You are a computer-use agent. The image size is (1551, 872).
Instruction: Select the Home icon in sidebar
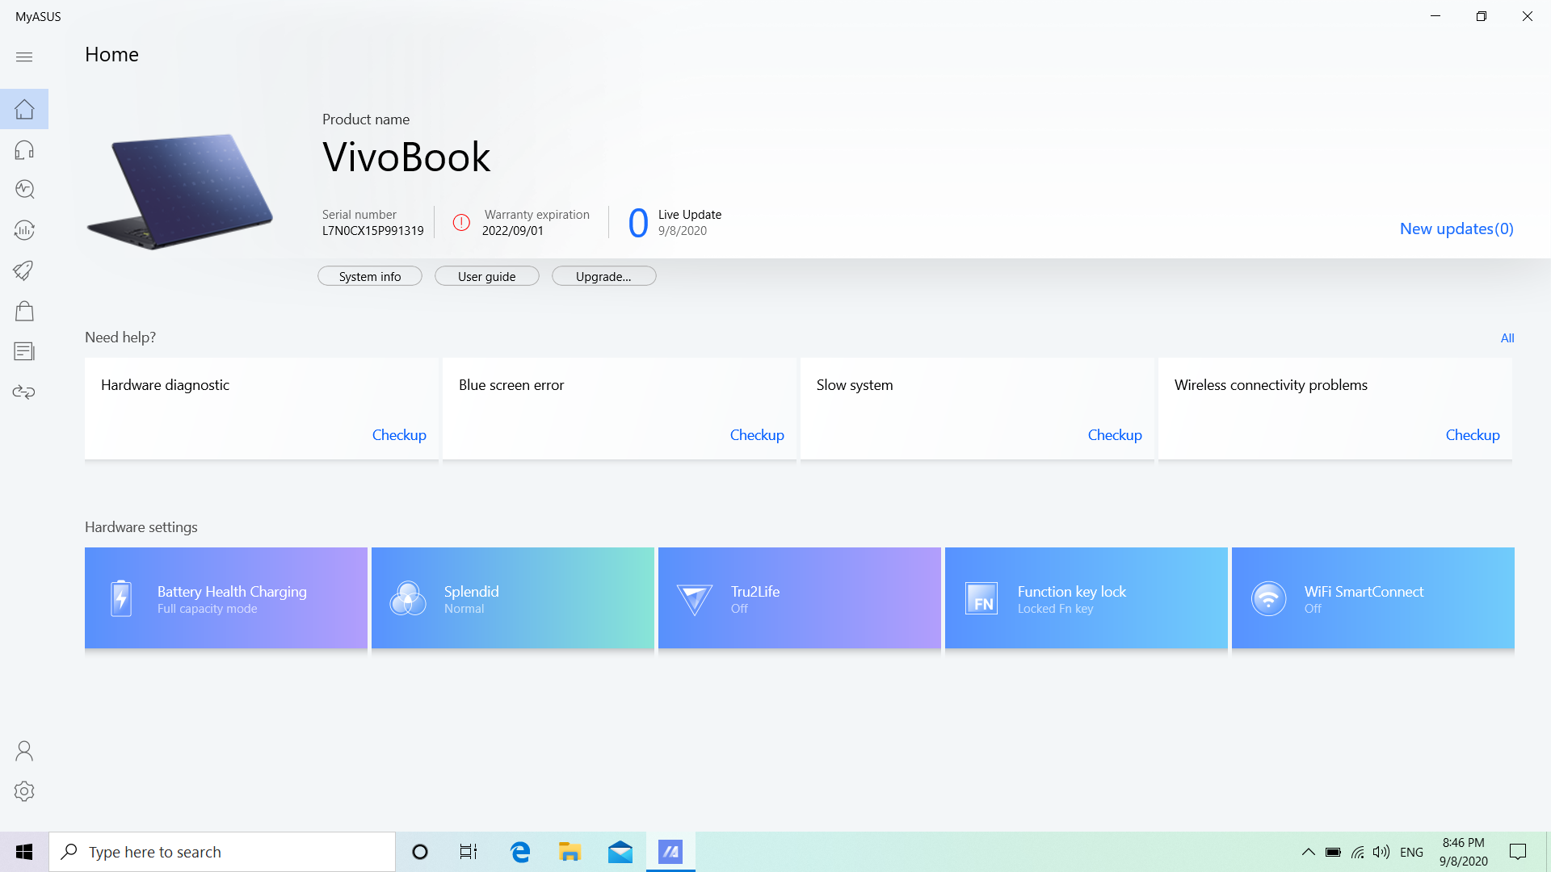click(x=24, y=109)
